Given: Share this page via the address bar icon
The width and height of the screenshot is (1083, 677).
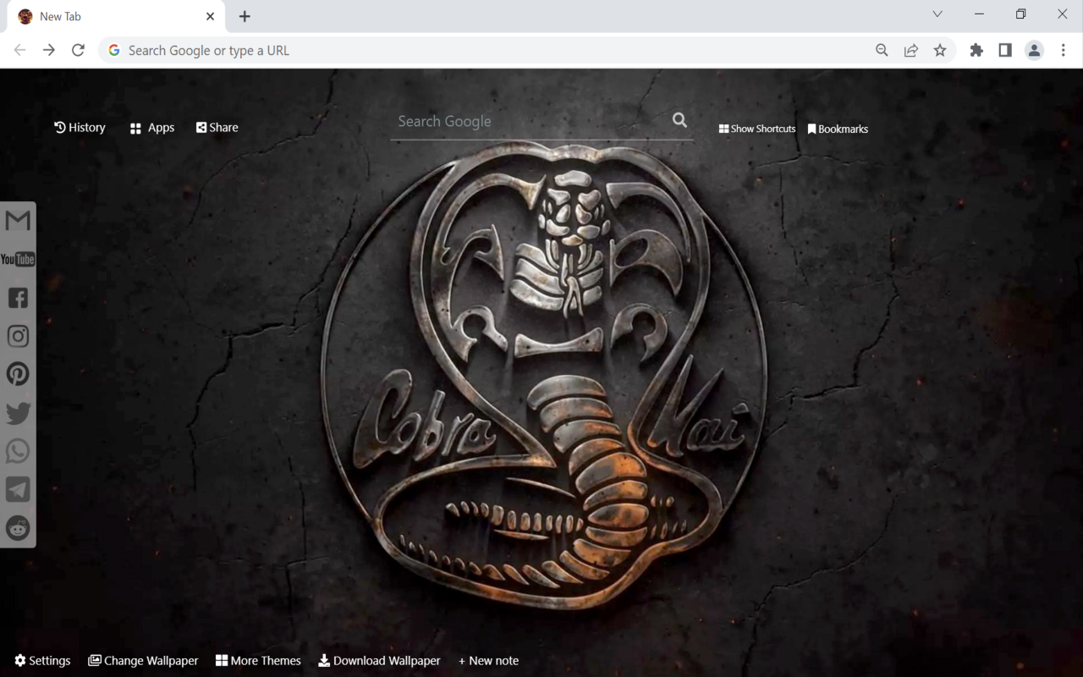Looking at the screenshot, I should 911,51.
